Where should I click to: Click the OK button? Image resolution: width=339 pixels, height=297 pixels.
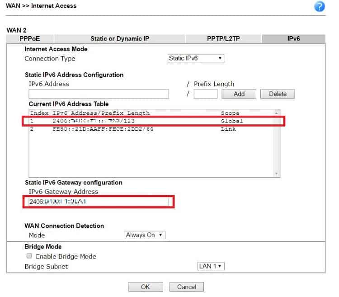pyautogui.click(x=145, y=287)
